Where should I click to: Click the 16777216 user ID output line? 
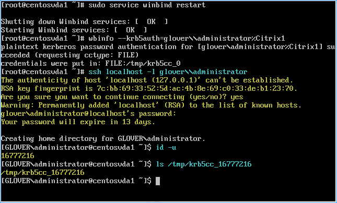coord(18,156)
